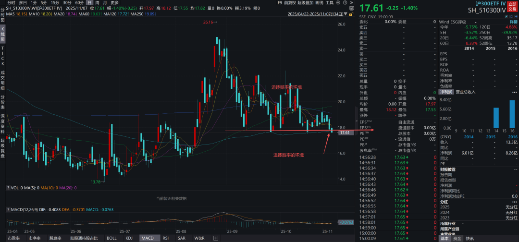Select the 5分 interval

[44, 3]
